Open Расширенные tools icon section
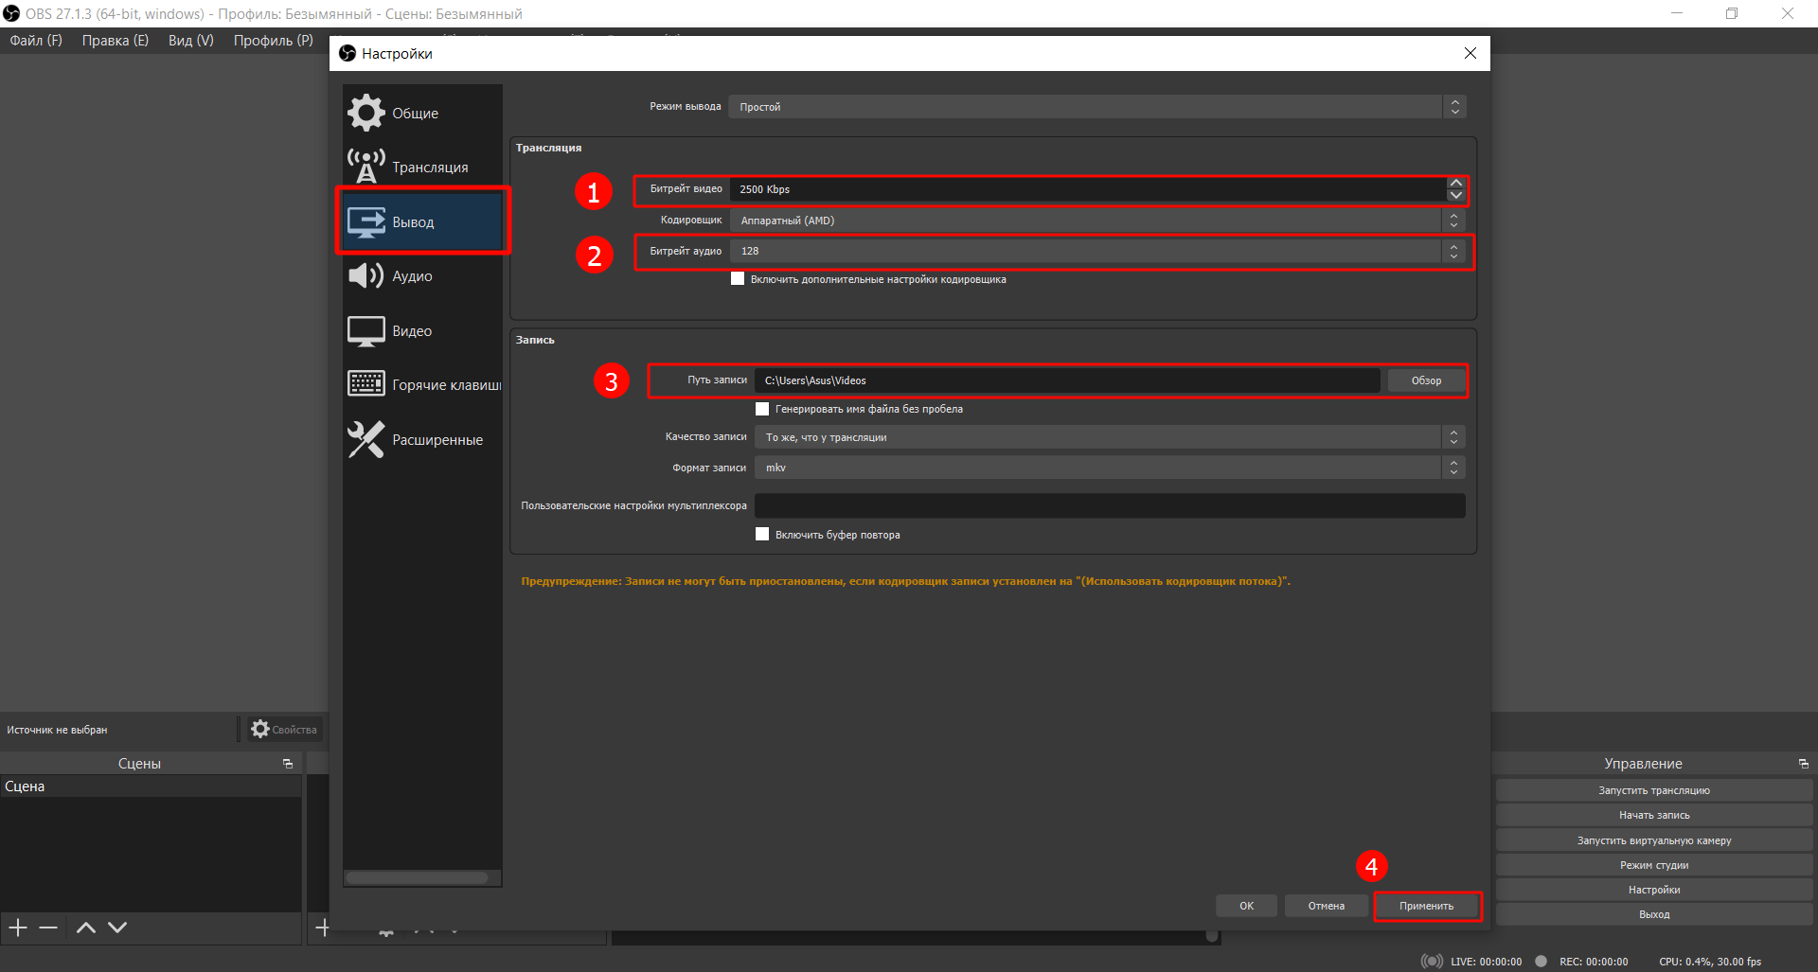Image resolution: width=1818 pixels, height=972 pixels. tap(365, 439)
